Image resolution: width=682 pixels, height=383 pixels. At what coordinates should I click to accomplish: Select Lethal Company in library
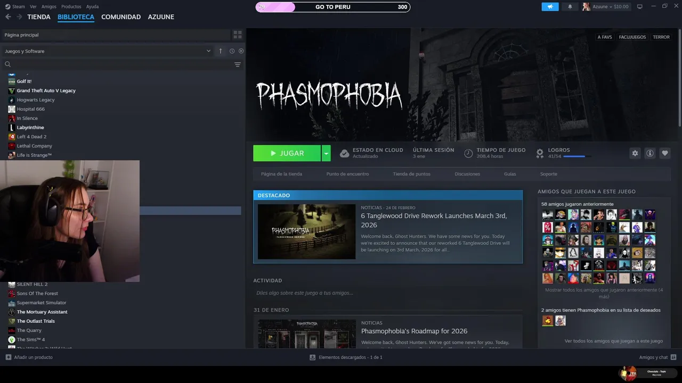35,146
